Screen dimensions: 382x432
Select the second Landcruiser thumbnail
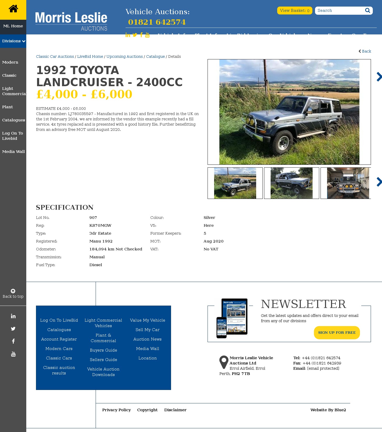point(292,183)
